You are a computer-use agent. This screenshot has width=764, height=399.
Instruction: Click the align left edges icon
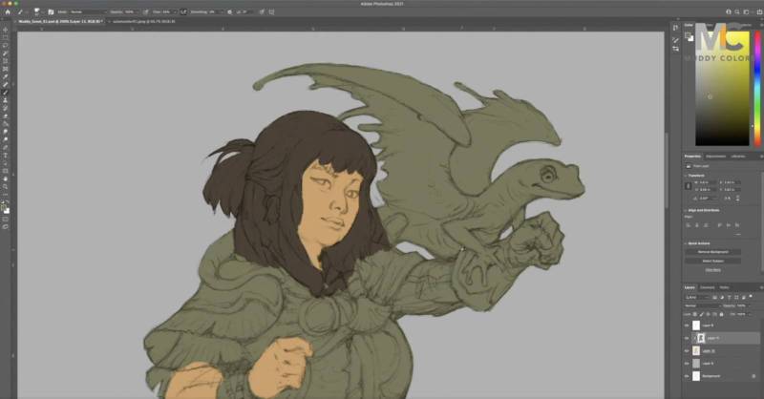point(688,225)
